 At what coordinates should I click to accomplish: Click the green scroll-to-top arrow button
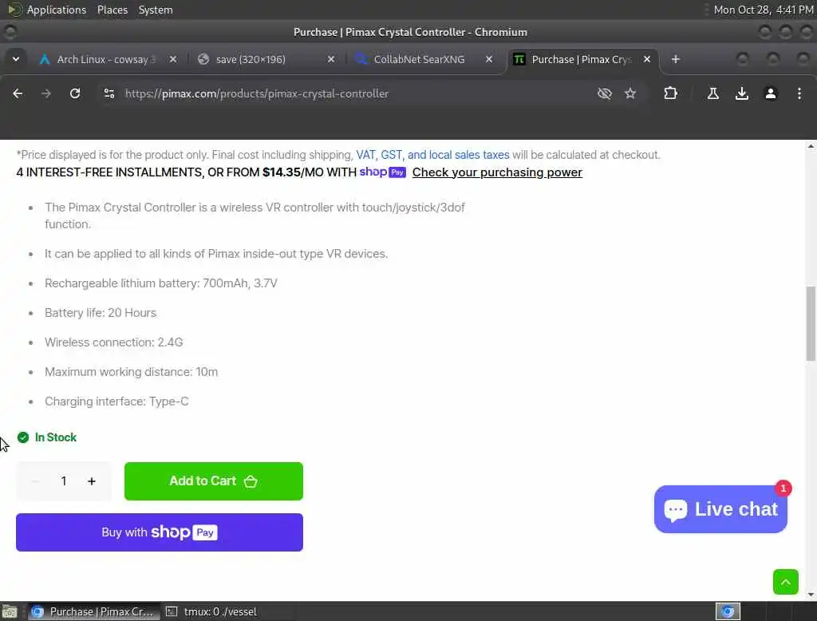786,582
